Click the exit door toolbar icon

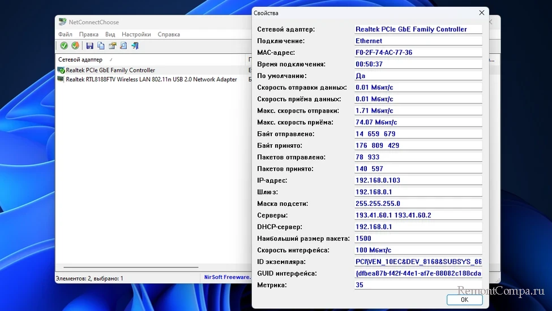tap(135, 45)
